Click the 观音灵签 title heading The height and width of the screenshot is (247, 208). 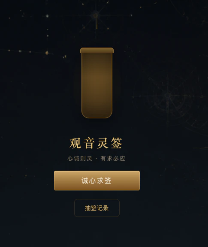point(96,143)
